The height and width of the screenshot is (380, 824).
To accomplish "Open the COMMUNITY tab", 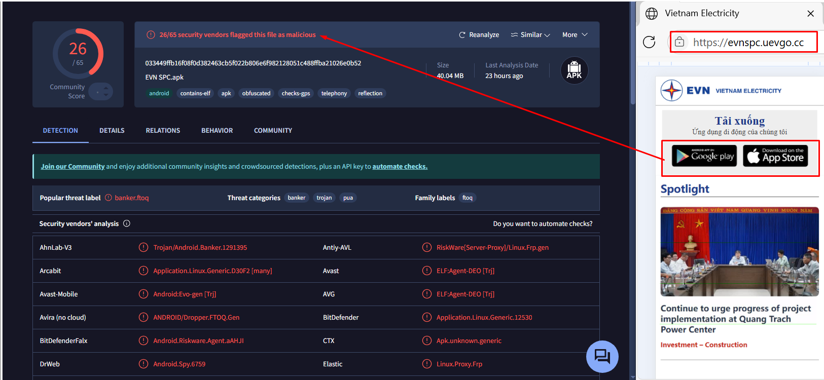I will point(273,131).
